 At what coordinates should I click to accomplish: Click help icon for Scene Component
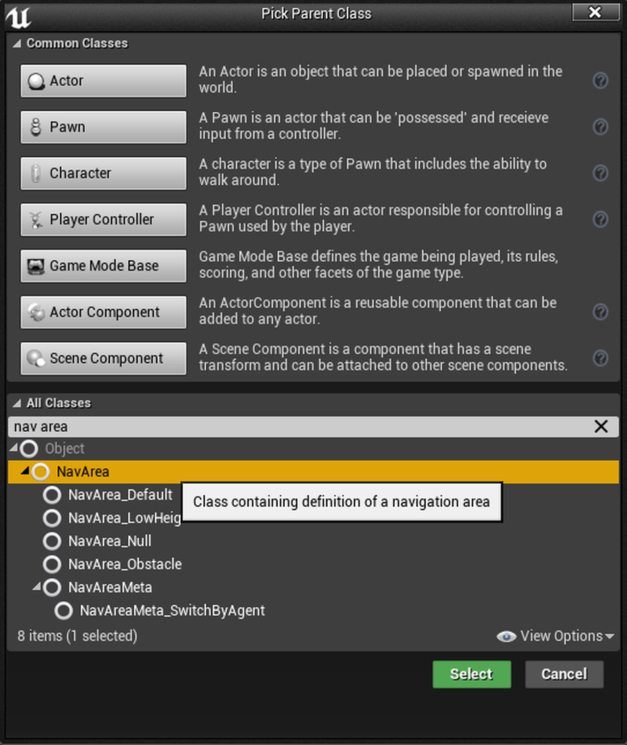[x=600, y=358]
